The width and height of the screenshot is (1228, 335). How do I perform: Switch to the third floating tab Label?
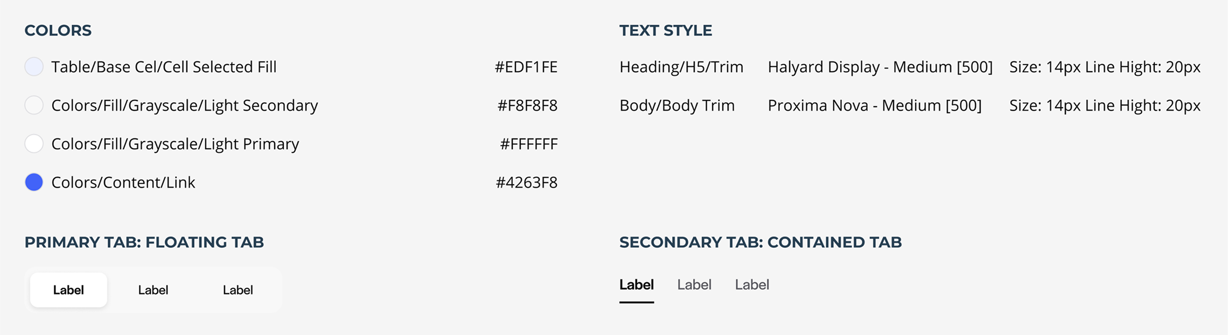click(238, 290)
